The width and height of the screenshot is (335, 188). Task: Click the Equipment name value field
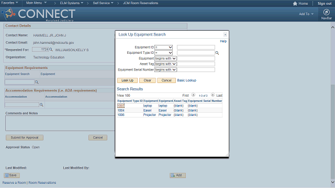[x=196, y=58]
